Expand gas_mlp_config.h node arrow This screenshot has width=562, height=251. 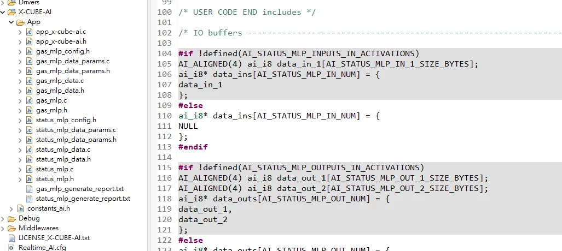point(20,51)
